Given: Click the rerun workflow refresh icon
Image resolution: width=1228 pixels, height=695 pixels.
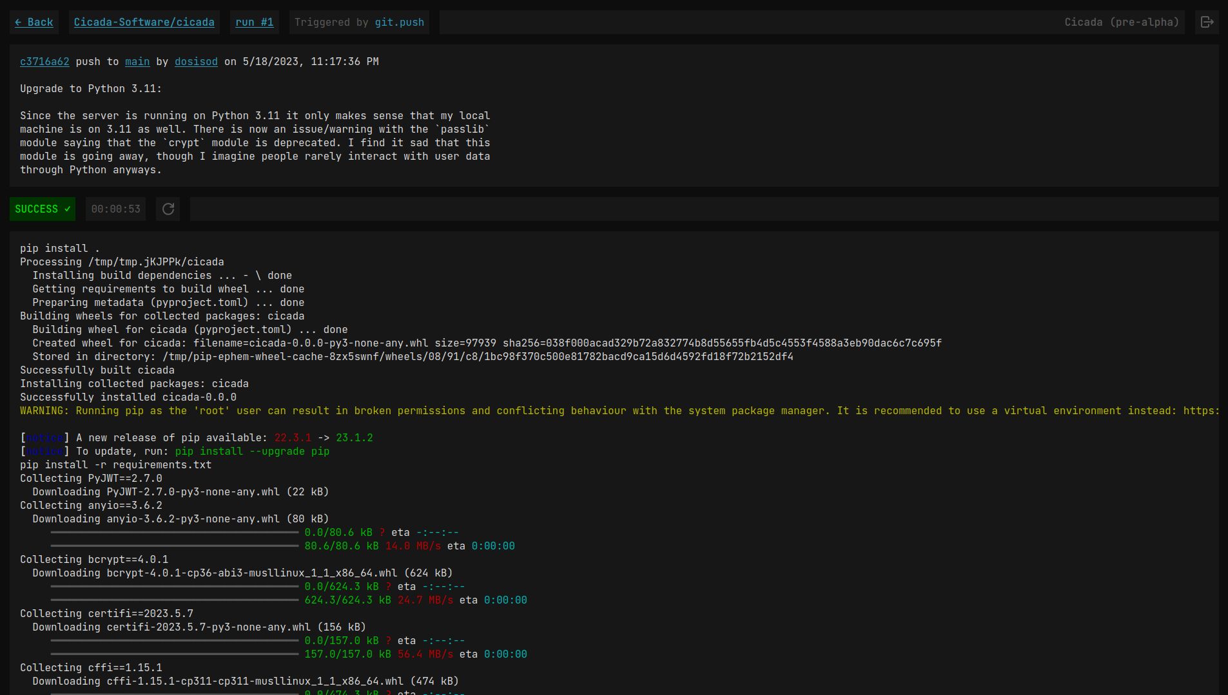Looking at the screenshot, I should click(x=168, y=209).
